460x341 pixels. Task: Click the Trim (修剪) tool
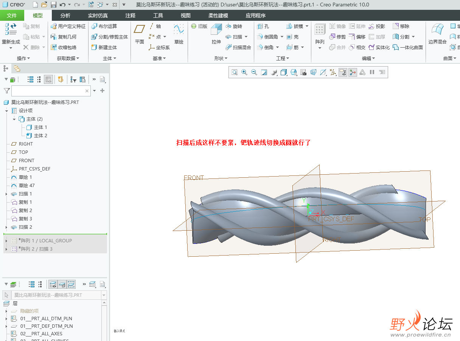[x=337, y=37]
